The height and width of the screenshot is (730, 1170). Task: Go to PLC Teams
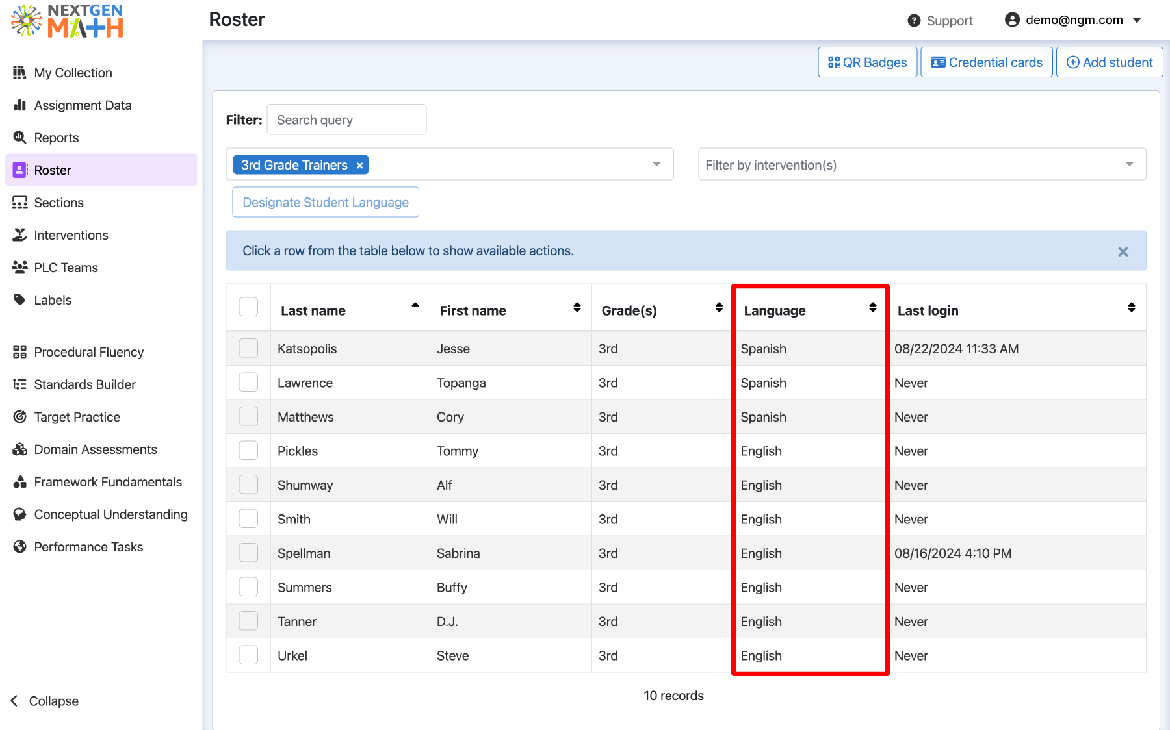[x=101, y=268]
